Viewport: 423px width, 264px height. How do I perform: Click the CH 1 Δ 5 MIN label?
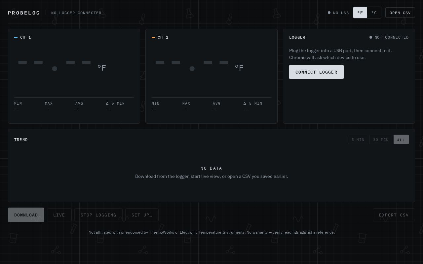tap(115, 103)
